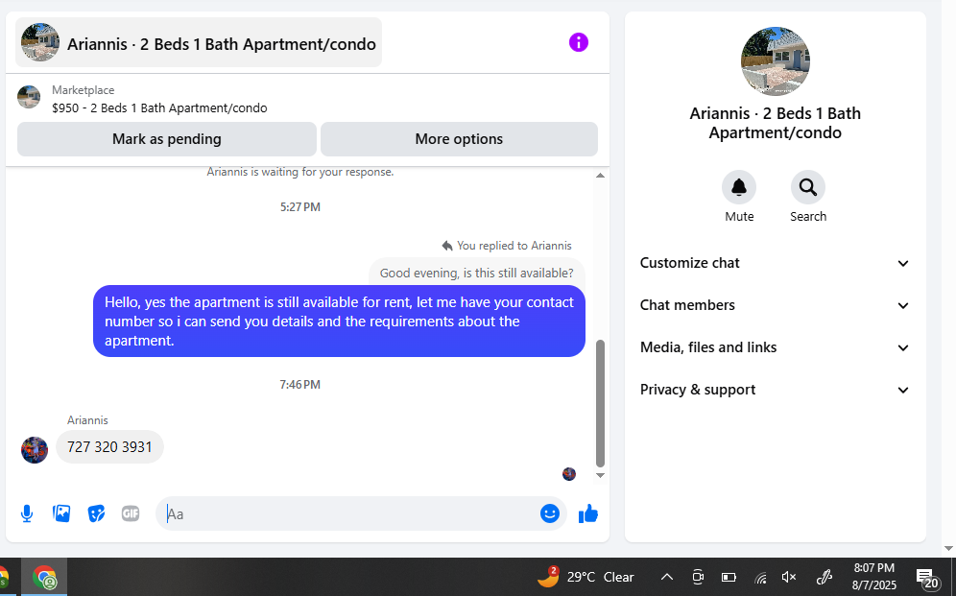Click Marketplace listing small thumbnail
The image size is (956, 596).
[29, 98]
